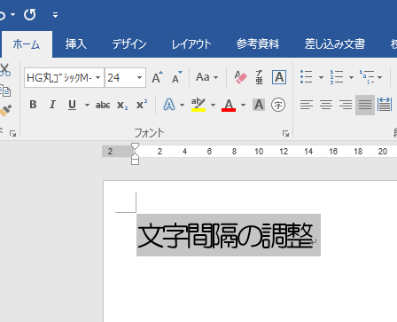Click the Cut scissors icon

(x=4, y=70)
